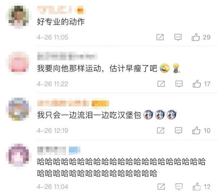Reply to the comment "好专业的动作"
The image size is (218, 194).
tap(178, 37)
